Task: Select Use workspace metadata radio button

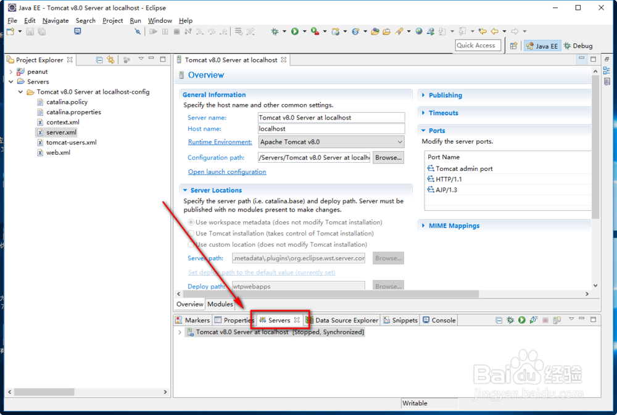Action: 191,222
